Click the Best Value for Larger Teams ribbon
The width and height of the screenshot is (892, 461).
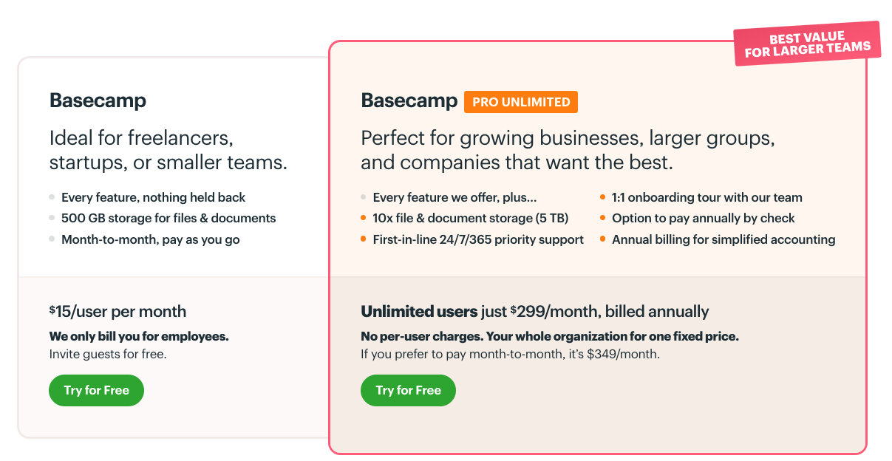(807, 44)
